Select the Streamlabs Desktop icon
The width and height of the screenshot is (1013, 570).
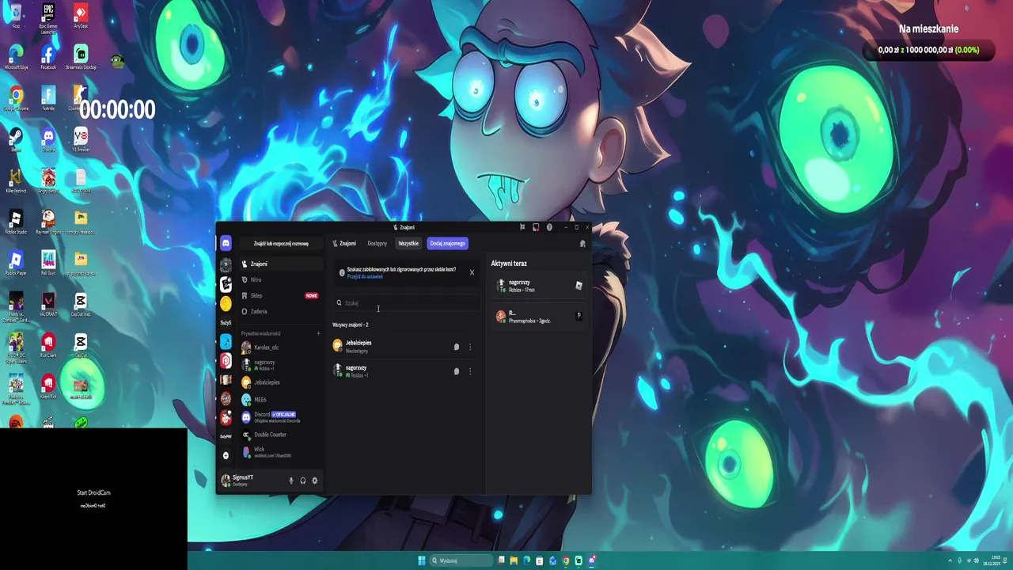click(x=81, y=58)
